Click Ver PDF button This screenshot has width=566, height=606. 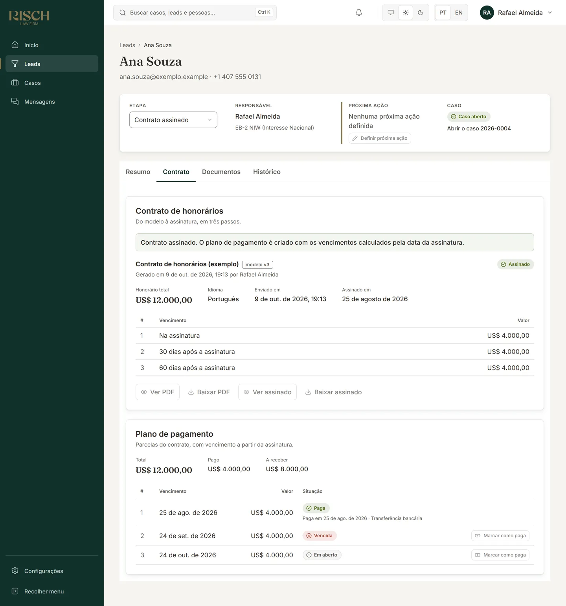pyautogui.click(x=158, y=392)
